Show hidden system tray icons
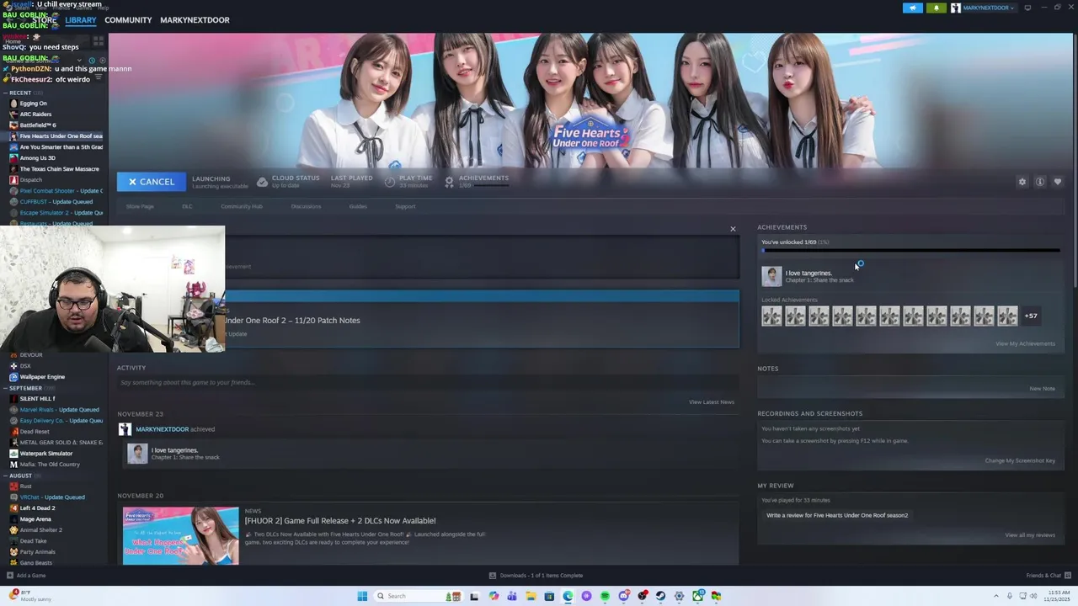The image size is (1078, 606). click(996, 596)
